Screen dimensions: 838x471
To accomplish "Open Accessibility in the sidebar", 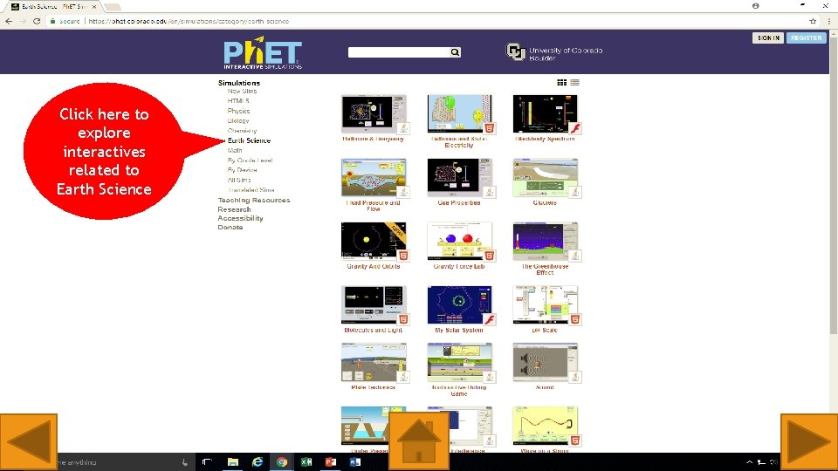I will 240,218.
